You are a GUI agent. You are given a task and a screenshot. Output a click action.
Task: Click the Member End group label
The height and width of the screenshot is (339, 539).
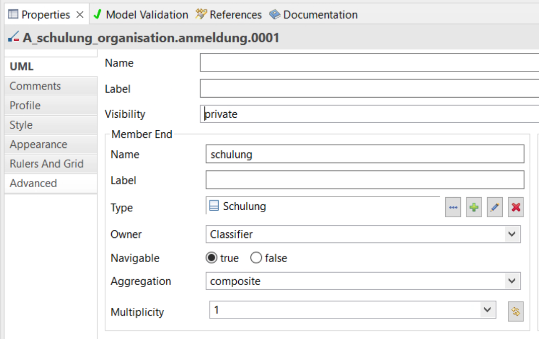click(x=142, y=134)
